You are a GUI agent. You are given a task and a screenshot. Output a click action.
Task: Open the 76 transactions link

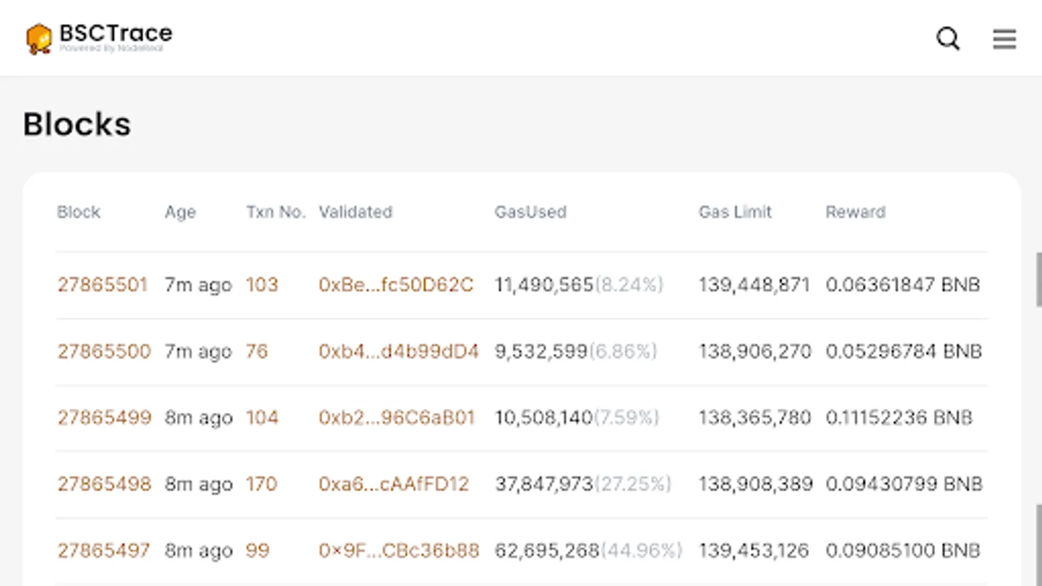(257, 352)
